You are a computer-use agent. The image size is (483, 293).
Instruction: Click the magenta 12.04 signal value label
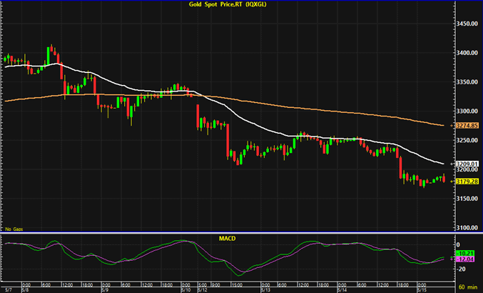click(x=463, y=259)
